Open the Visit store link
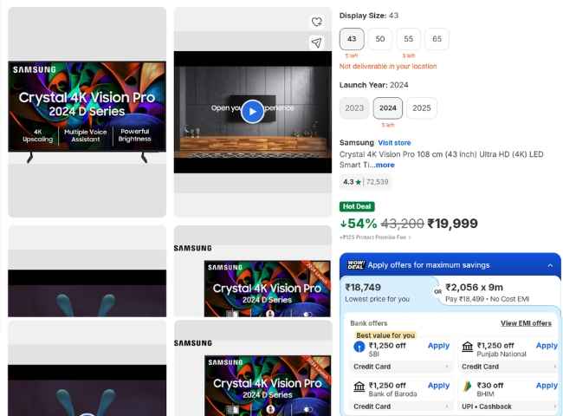The width and height of the screenshot is (563, 416). (x=394, y=143)
